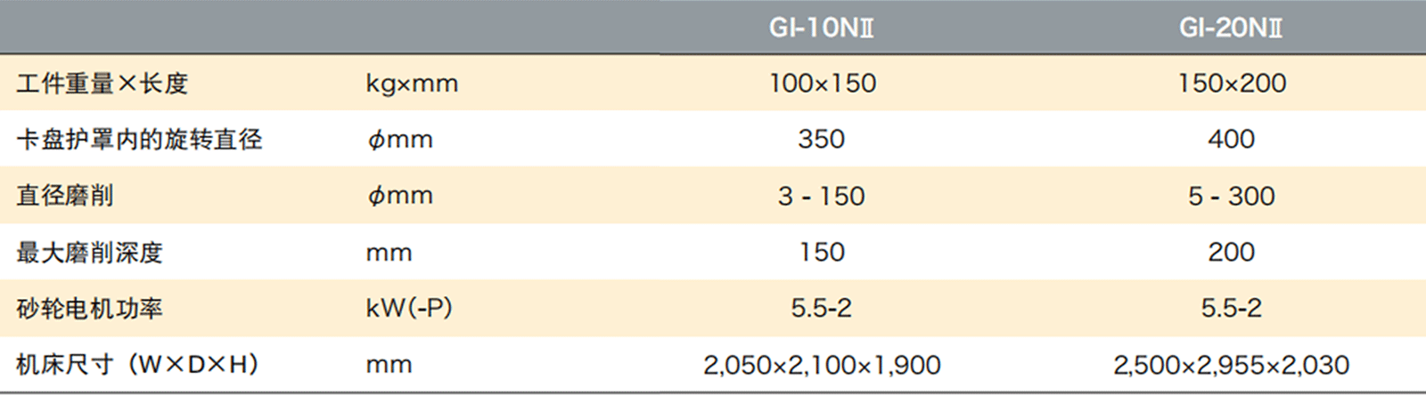Viewport: 1426px width, 403px height.
Task: Select the 工件重量×长度 row label
Action: pos(102,84)
